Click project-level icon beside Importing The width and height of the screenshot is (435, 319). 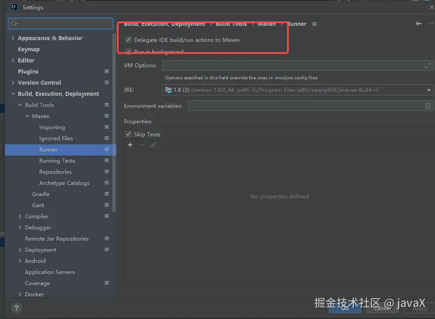click(x=107, y=127)
